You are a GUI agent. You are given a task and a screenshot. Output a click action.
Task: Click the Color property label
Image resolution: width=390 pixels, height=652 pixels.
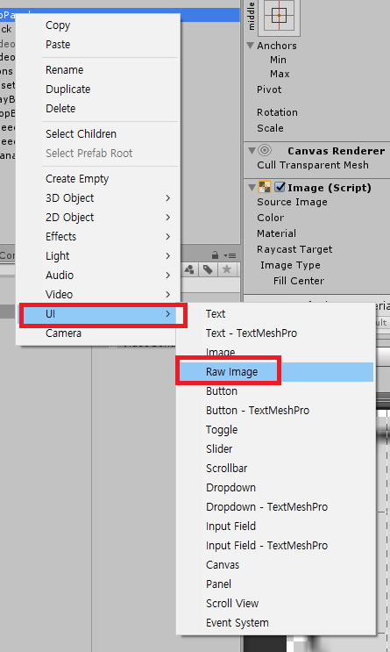(x=271, y=218)
